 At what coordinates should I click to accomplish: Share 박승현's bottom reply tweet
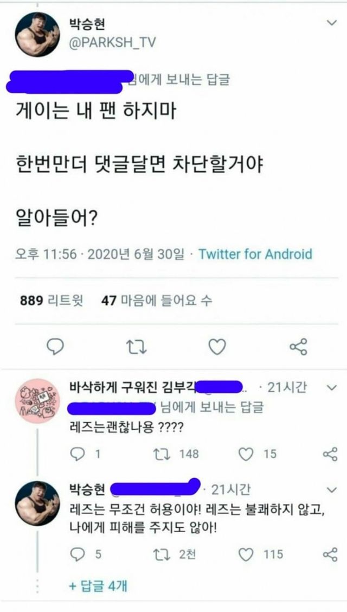pos(330,553)
